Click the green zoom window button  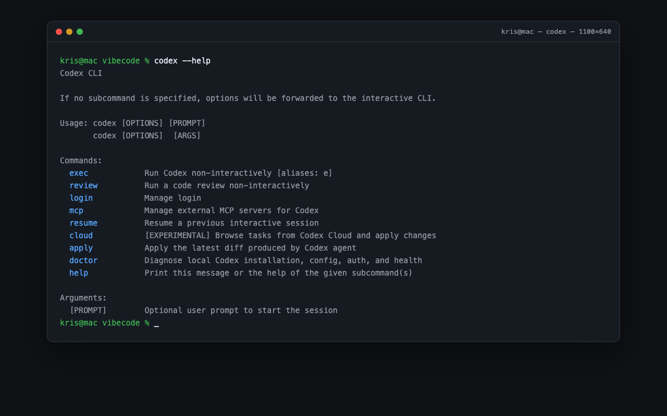(80, 32)
